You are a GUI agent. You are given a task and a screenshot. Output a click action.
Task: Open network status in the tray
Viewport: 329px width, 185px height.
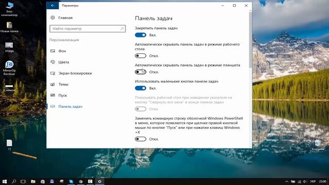(299, 181)
